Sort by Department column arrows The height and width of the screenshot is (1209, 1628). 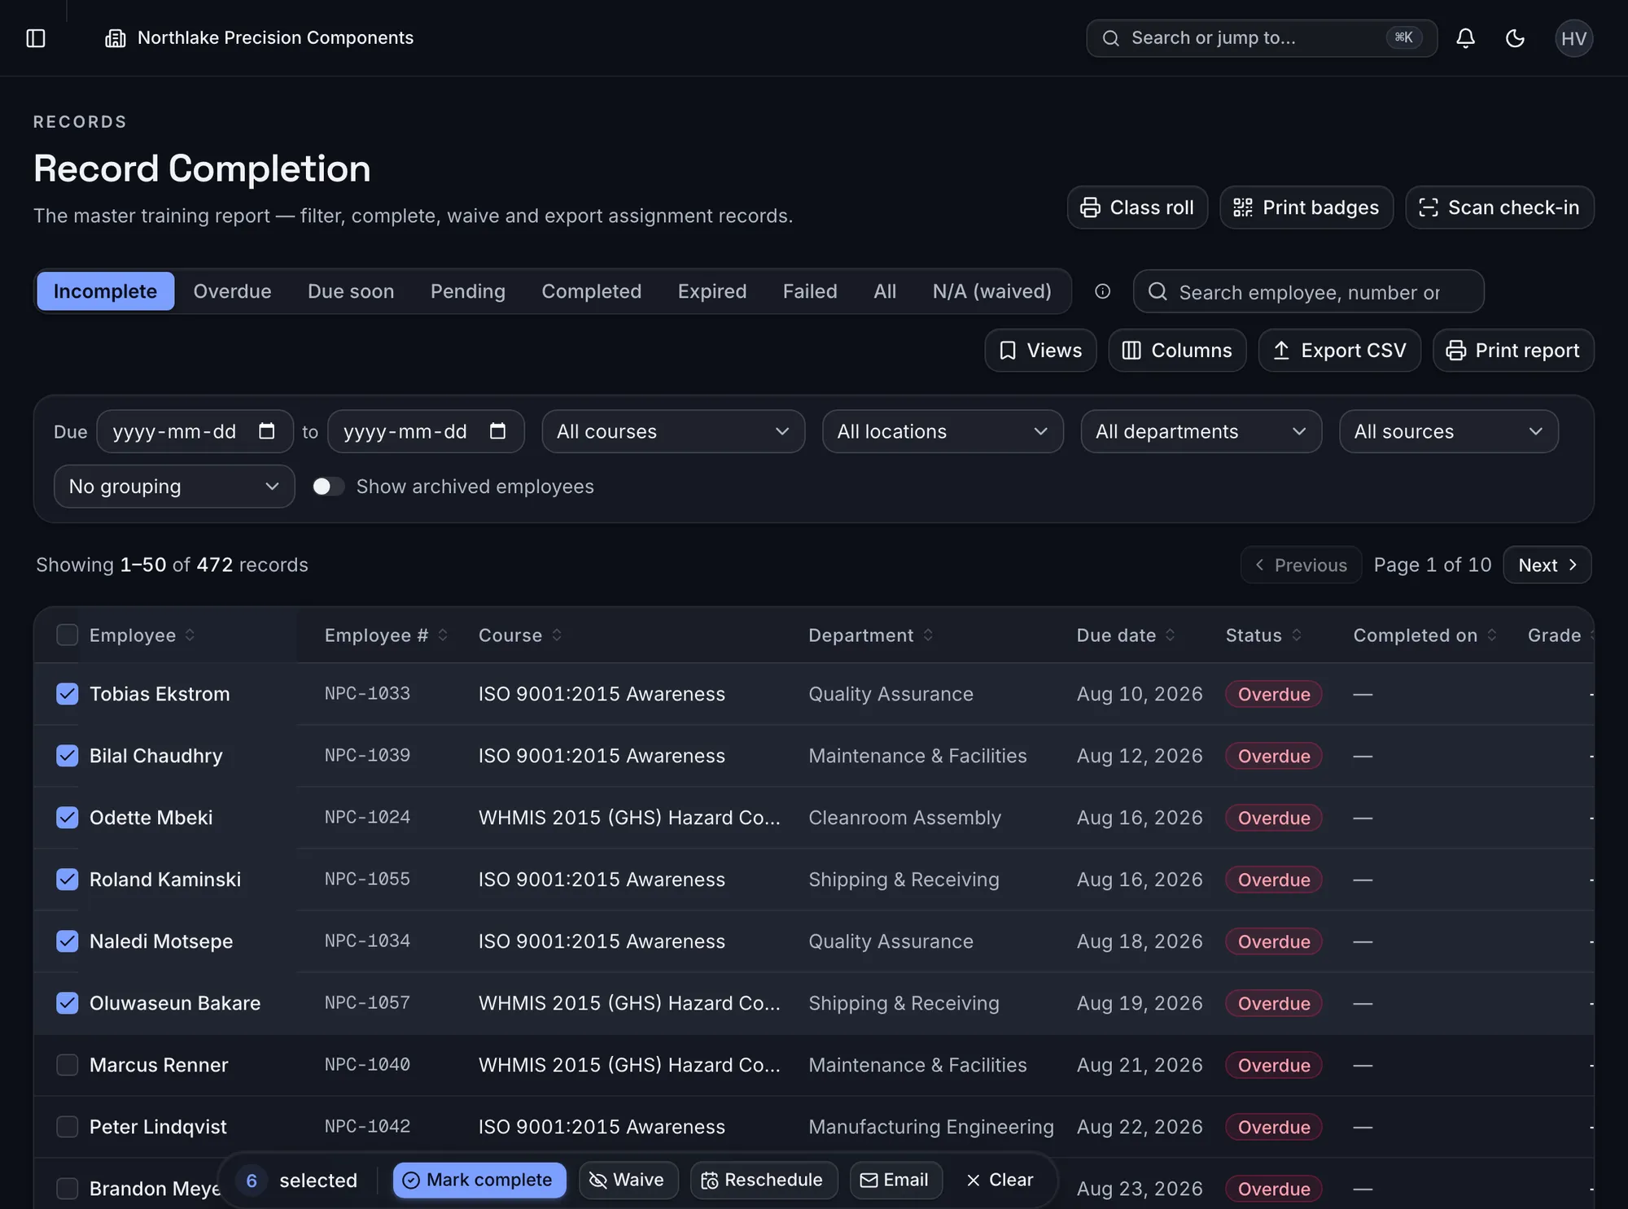(928, 635)
